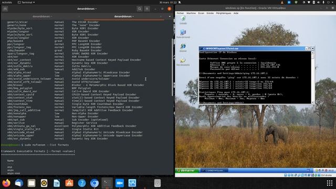Open Firefox from the dock
The image size is (336, 189).
(6, 183)
